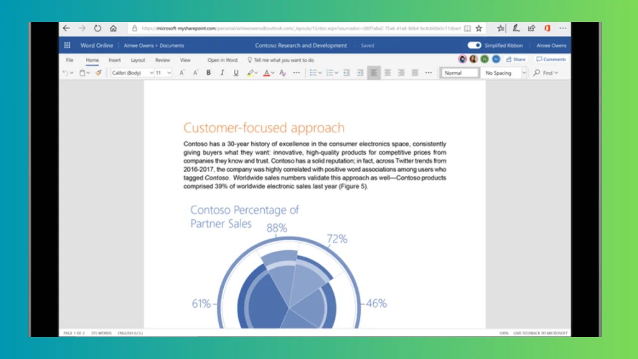Click the clear formatting icon

coord(283,73)
